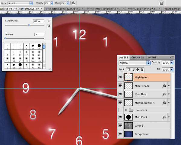Click the lock image pixels brush icon
Viewport: 181px width, 145px height.
[133, 69]
